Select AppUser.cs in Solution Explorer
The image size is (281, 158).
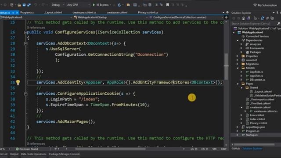click(x=256, y=76)
